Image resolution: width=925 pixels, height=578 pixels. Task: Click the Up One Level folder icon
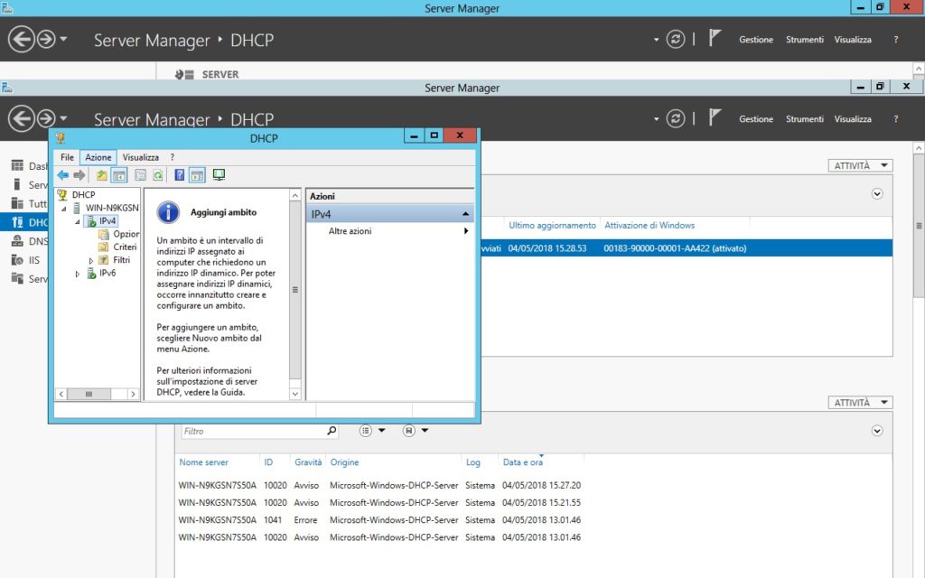pos(102,175)
